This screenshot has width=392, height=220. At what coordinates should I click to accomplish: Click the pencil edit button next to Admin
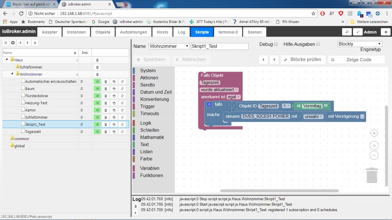[358, 32]
